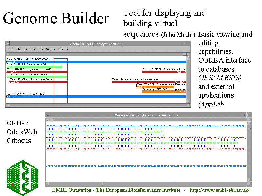Expand the Options menu

click(x=38, y=49)
